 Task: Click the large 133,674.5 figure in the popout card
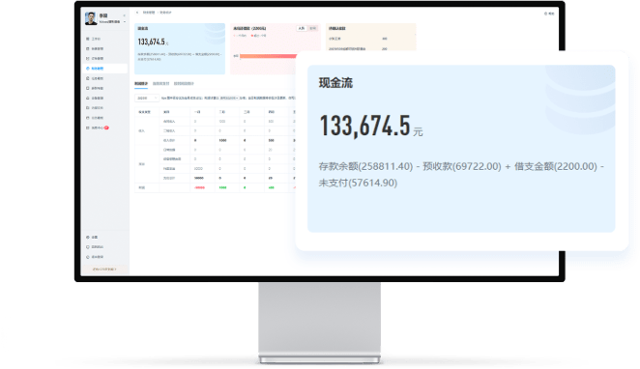coord(364,126)
